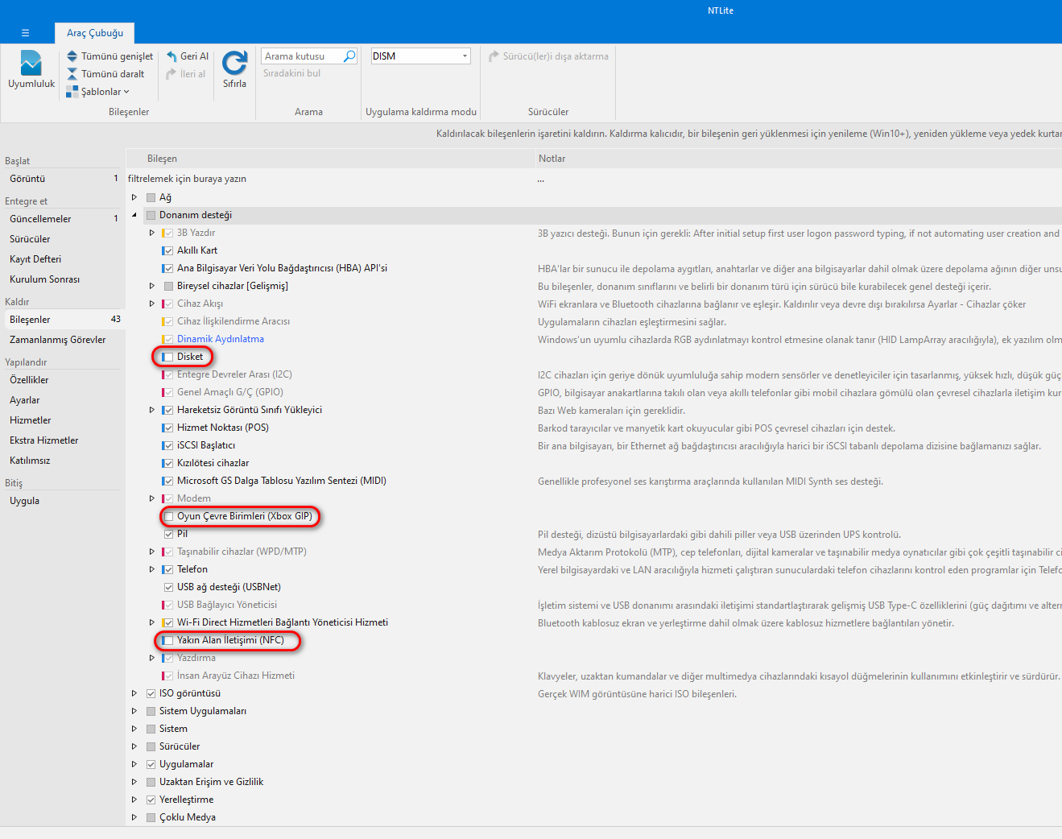Check the Oyun Çevre Birimleri (Xbox GIP) checkbox
The height and width of the screenshot is (839, 1062).
[x=168, y=516]
